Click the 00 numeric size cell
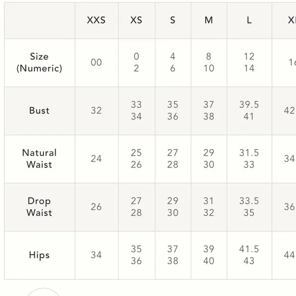 pyautogui.click(x=96, y=62)
